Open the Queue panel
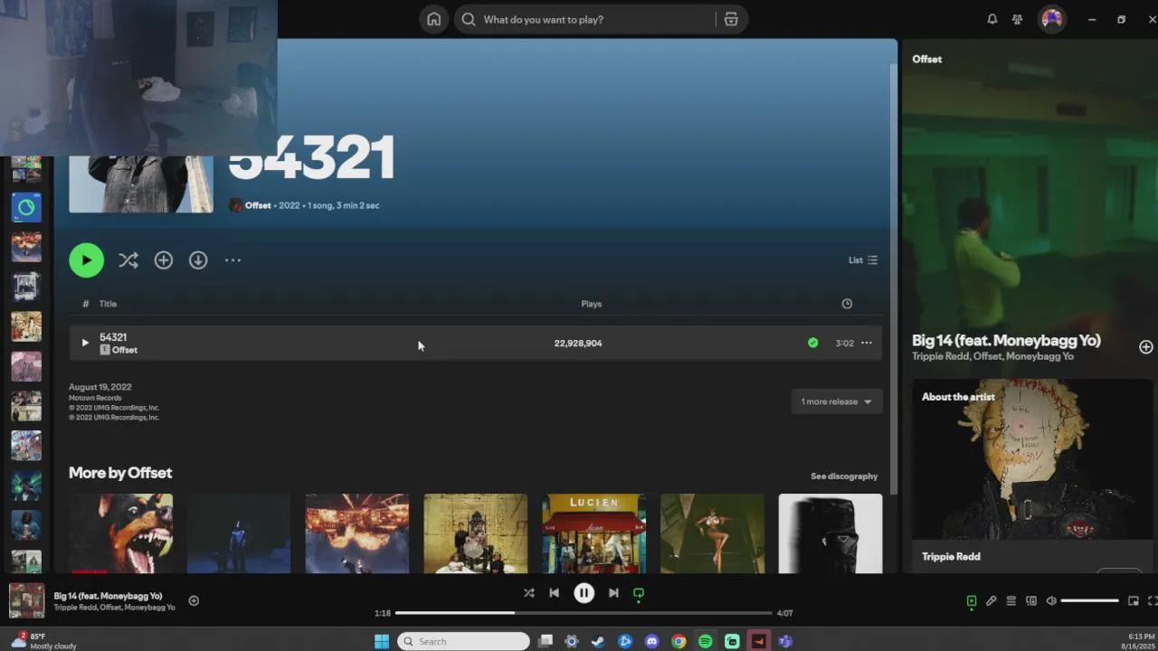The width and height of the screenshot is (1158, 651). coord(1011,601)
